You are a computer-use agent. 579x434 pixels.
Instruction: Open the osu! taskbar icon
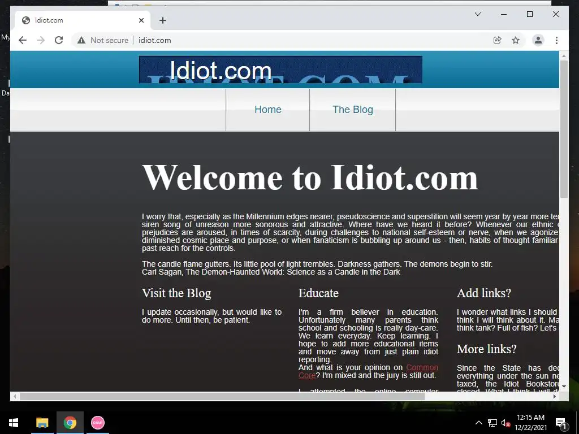pyautogui.click(x=98, y=423)
